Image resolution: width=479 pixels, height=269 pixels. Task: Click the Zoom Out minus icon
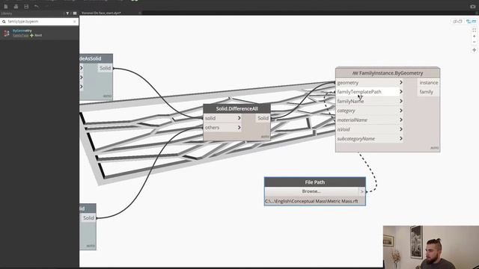(x=474, y=42)
